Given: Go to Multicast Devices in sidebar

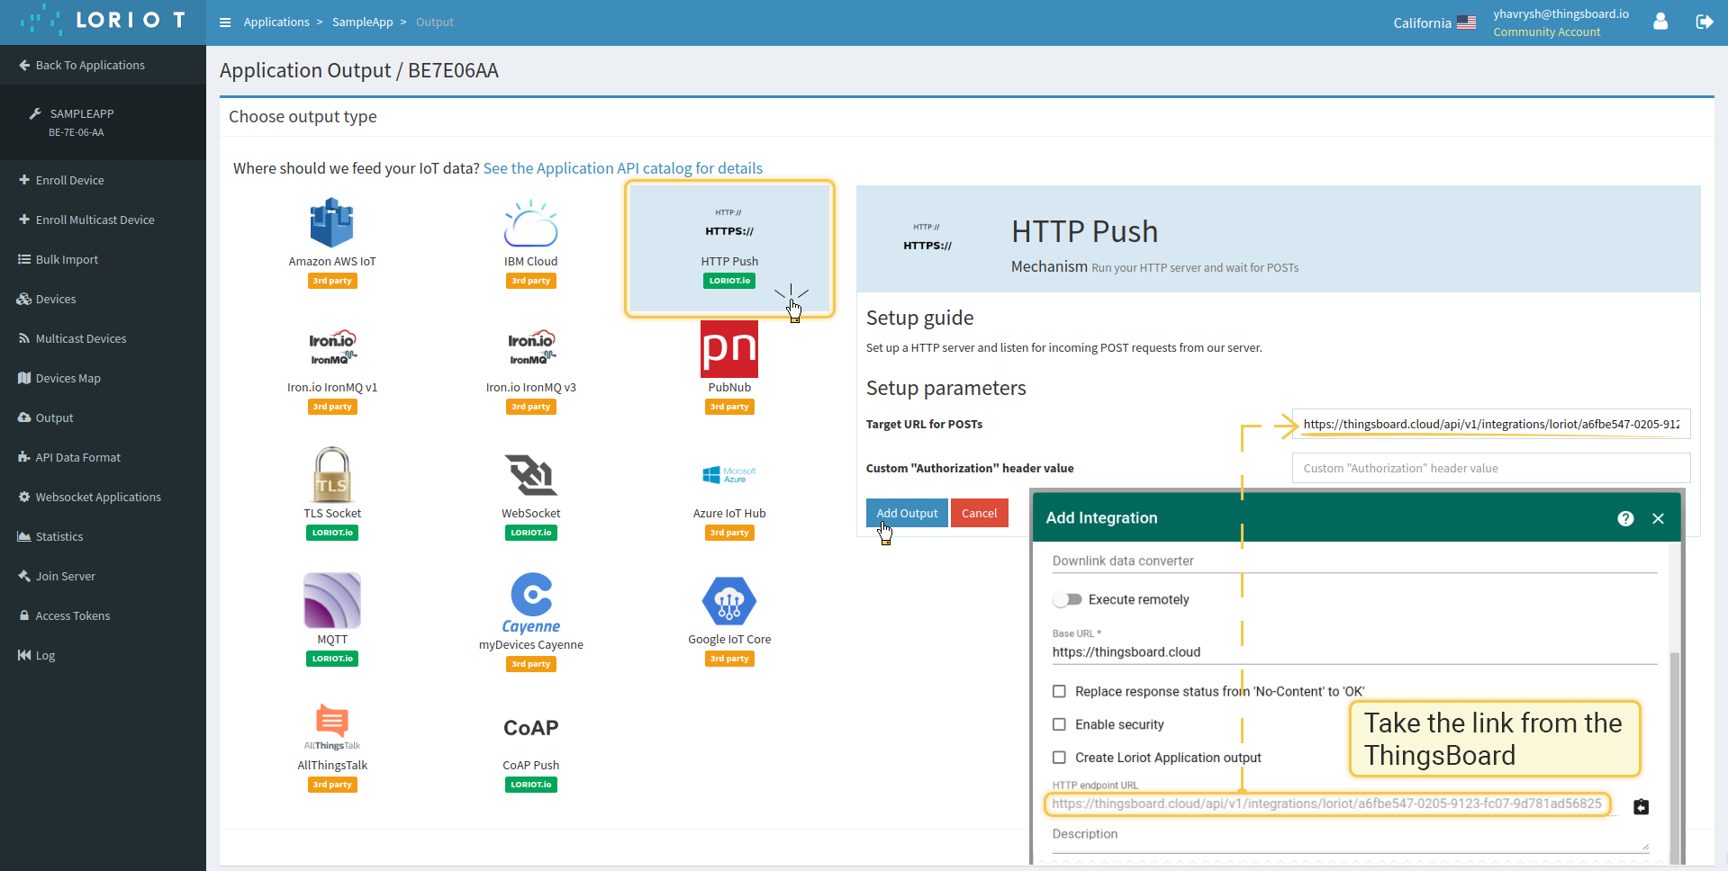Looking at the screenshot, I should click(103, 338).
